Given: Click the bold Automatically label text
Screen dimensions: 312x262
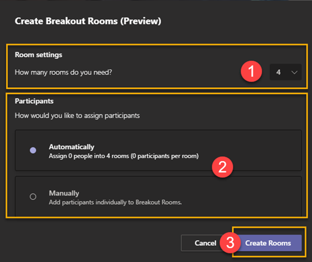Looking at the screenshot, I should (72, 147).
